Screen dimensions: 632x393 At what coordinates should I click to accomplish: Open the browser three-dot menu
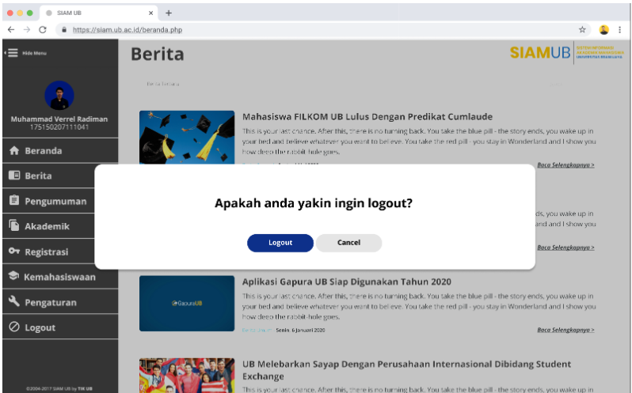coord(619,29)
